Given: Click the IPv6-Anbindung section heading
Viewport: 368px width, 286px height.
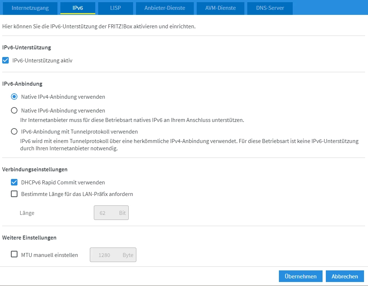Looking at the screenshot, I should tap(22, 84).
